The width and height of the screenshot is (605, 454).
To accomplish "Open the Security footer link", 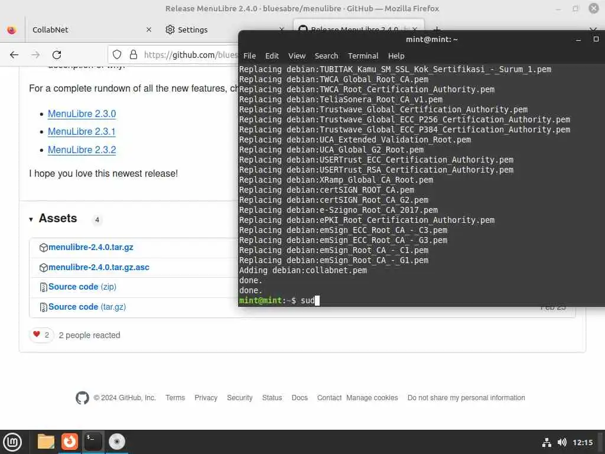I will point(240,398).
